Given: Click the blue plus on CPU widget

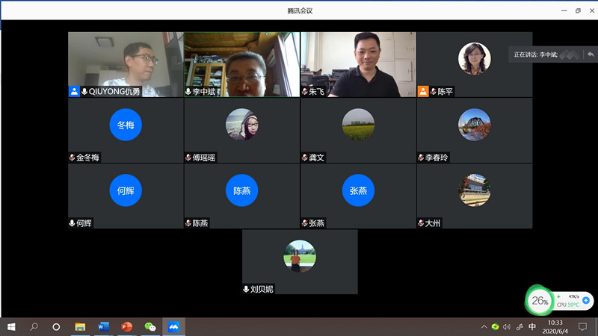Looking at the screenshot, I should [586, 300].
